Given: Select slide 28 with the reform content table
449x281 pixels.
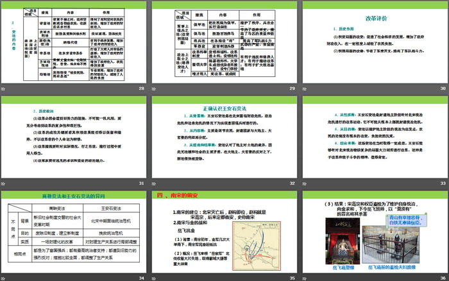Looking at the screenshot, I should pos(74,41).
